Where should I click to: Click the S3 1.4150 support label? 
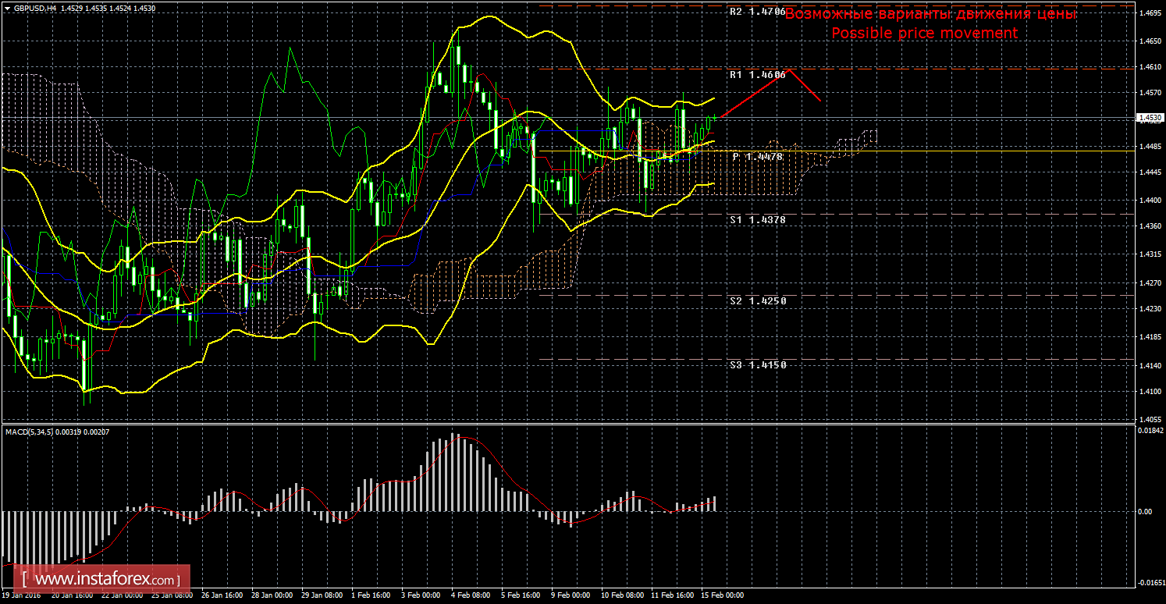coord(757,364)
